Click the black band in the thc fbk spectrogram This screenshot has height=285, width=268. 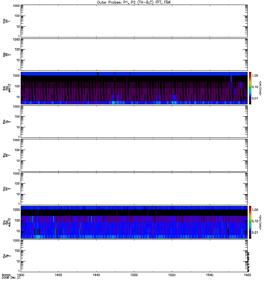[x=134, y=213]
